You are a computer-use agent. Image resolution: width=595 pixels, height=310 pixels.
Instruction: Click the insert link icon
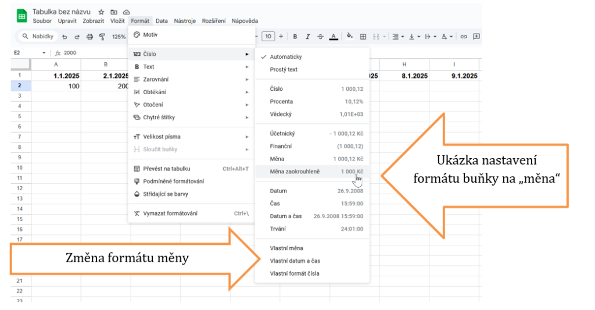click(464, 37)
